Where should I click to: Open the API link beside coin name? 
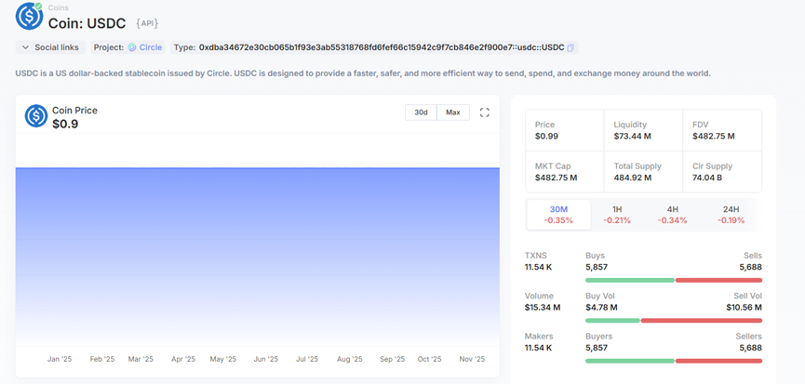(x=147, y=22)
